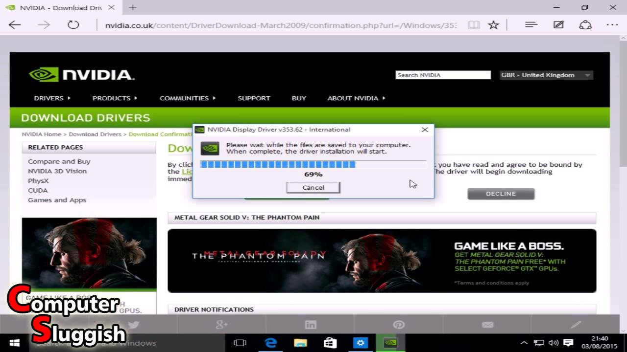Share page via Pinterest icon
Screen dimensions: 627x352
[399, 325]
